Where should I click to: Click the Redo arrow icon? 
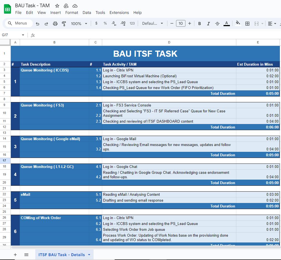(x=46, y=24)
